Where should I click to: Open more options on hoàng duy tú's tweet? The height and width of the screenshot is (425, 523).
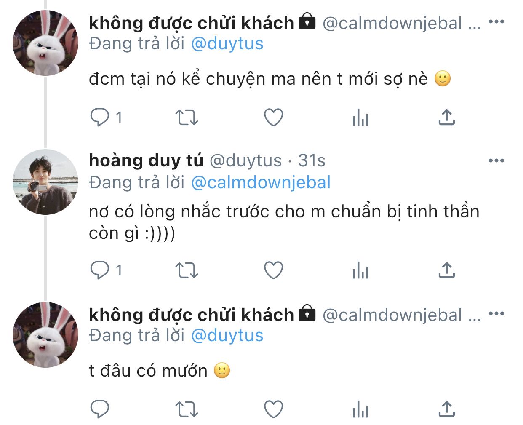[496, 160]
